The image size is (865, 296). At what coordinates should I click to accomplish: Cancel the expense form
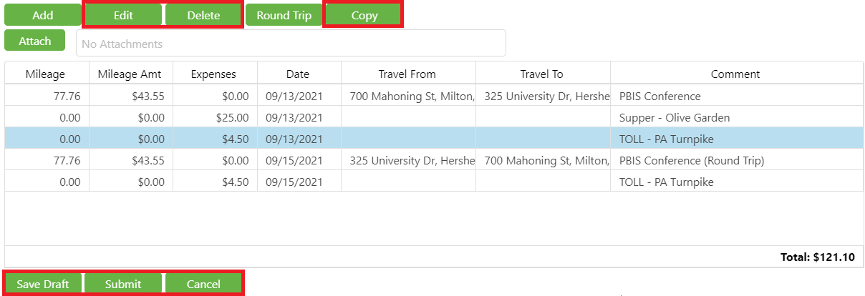point(203,284)
